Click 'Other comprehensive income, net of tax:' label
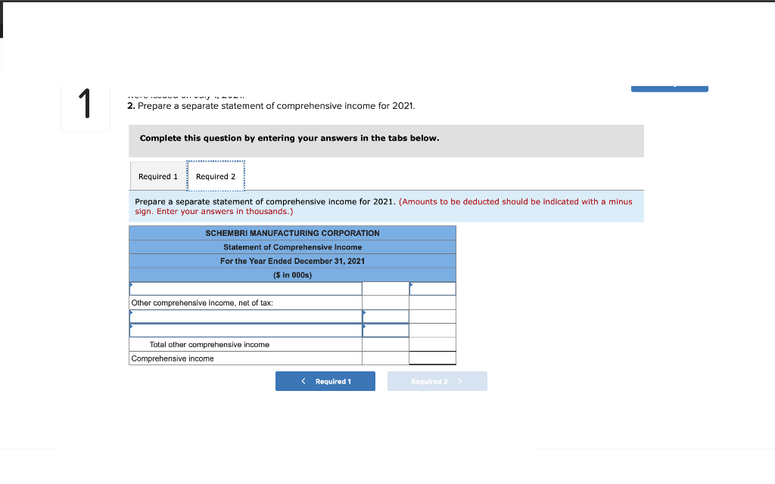This screenshot has height=484, width=775. [x=202, y=302]
